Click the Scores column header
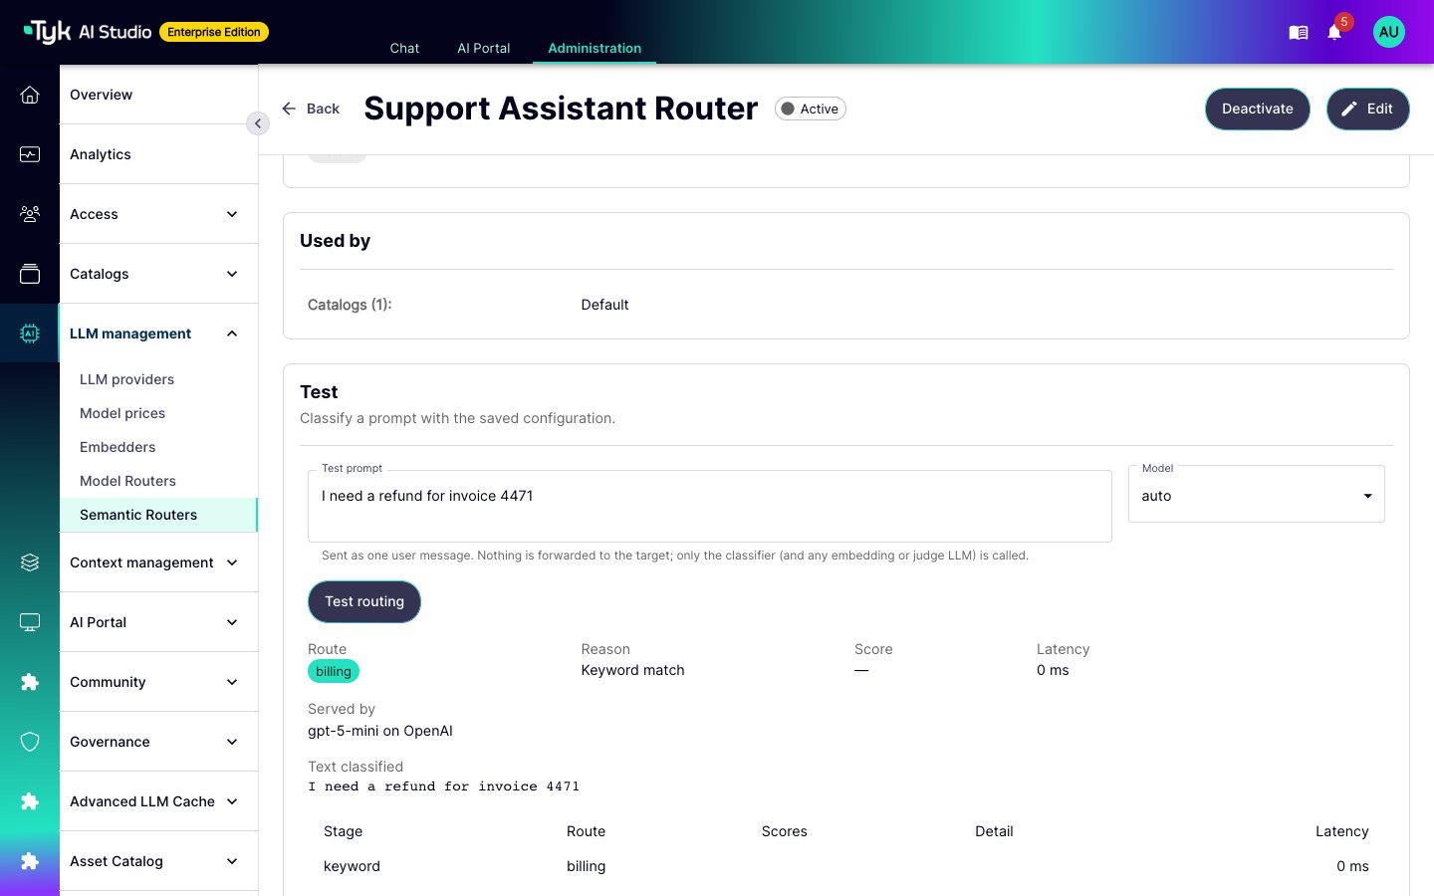The height and width of the screenshot is (896, 1434). (784, 831)
